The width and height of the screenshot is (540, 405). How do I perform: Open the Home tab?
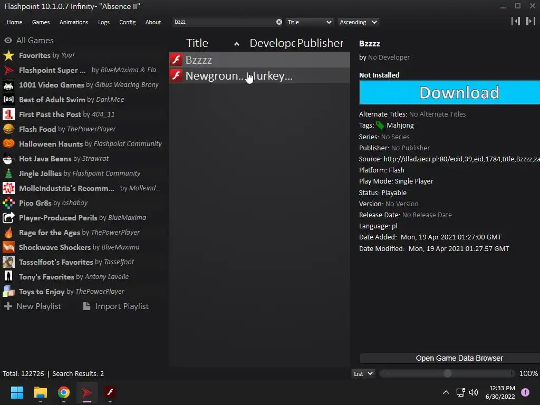click(14, 22)
